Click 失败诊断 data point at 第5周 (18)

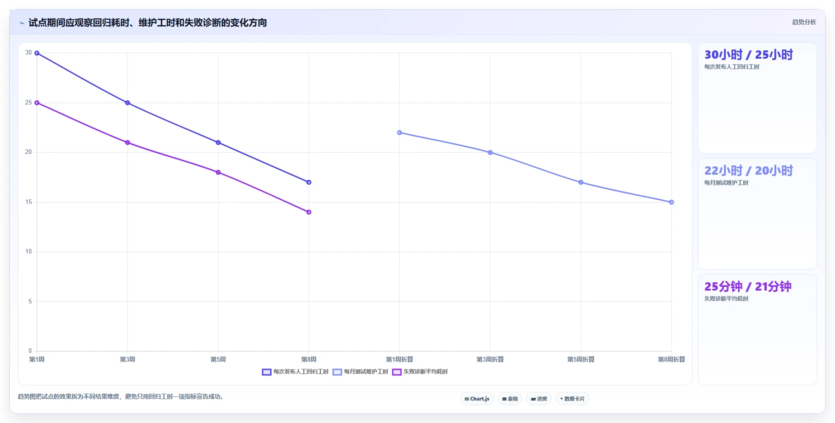[218, 172]
